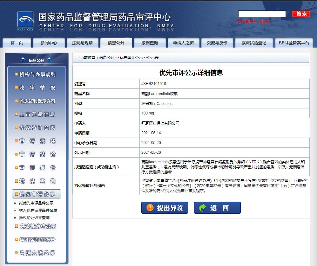Collapse the 优先审评公示 sidebar section
The image size is (317, 266).
click(x=37, y=194)
